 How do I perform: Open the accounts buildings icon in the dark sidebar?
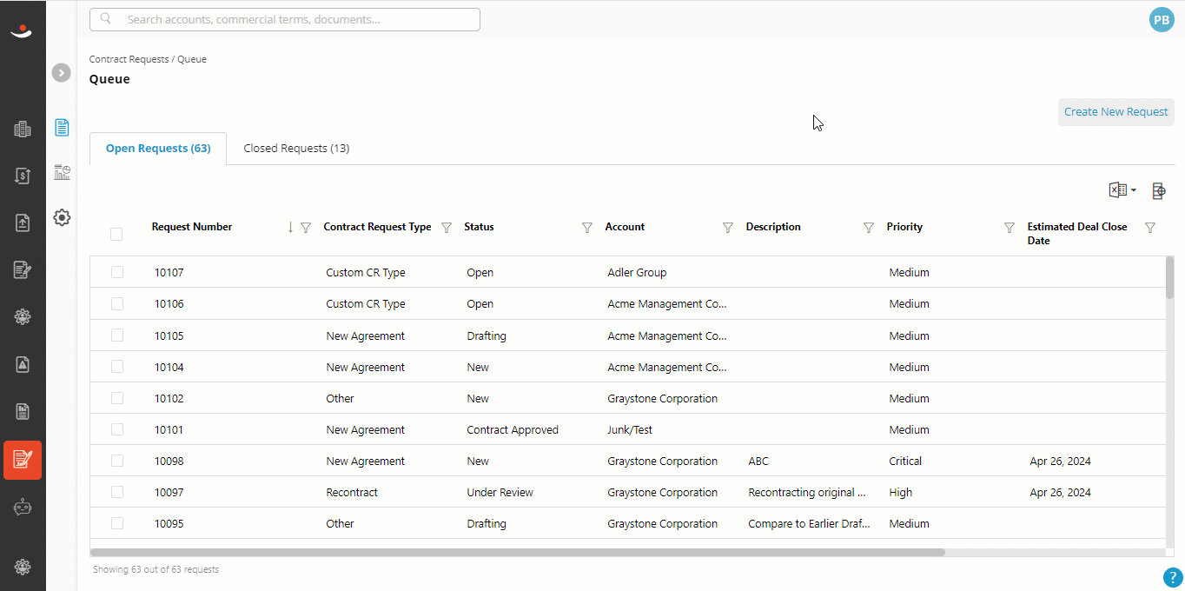(x=23, y=129)
